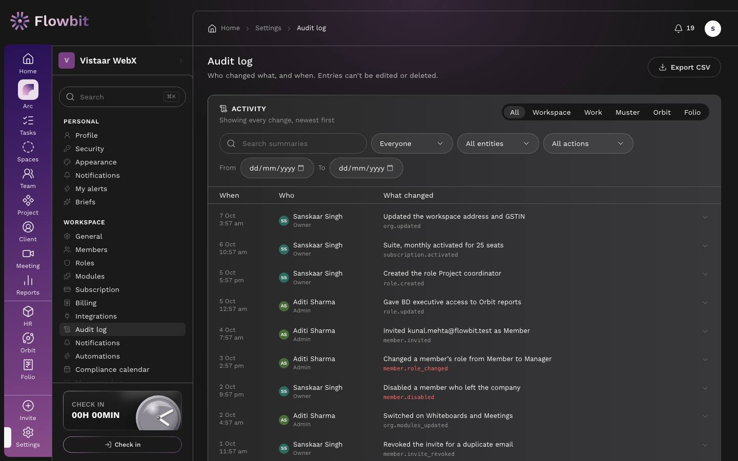
Task: Click the Invite plus icon
Action: click(x=28, y=406)
